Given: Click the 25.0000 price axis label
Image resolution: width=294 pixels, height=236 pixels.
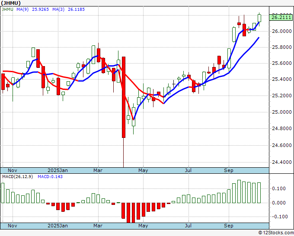Looking at the screenshot, I should pos(282,112).
